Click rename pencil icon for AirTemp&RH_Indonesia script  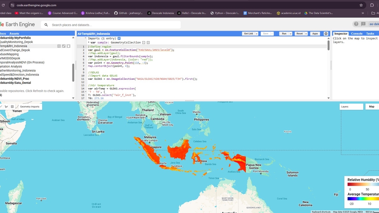(x=64, y=46)
